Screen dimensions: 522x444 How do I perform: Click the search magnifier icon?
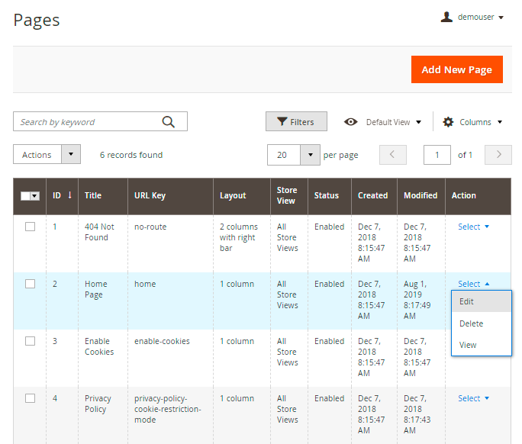(169, 122)
